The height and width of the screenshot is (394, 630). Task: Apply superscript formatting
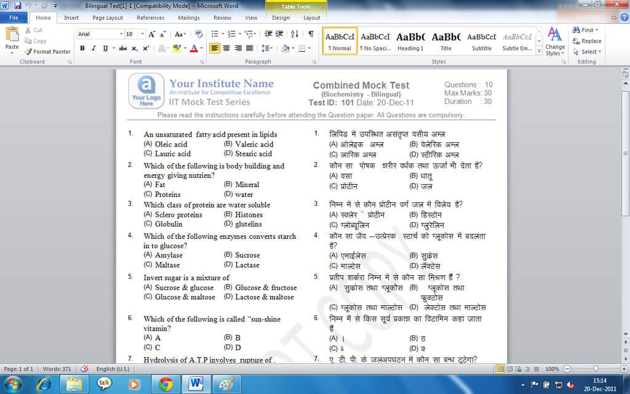point(146,48)
